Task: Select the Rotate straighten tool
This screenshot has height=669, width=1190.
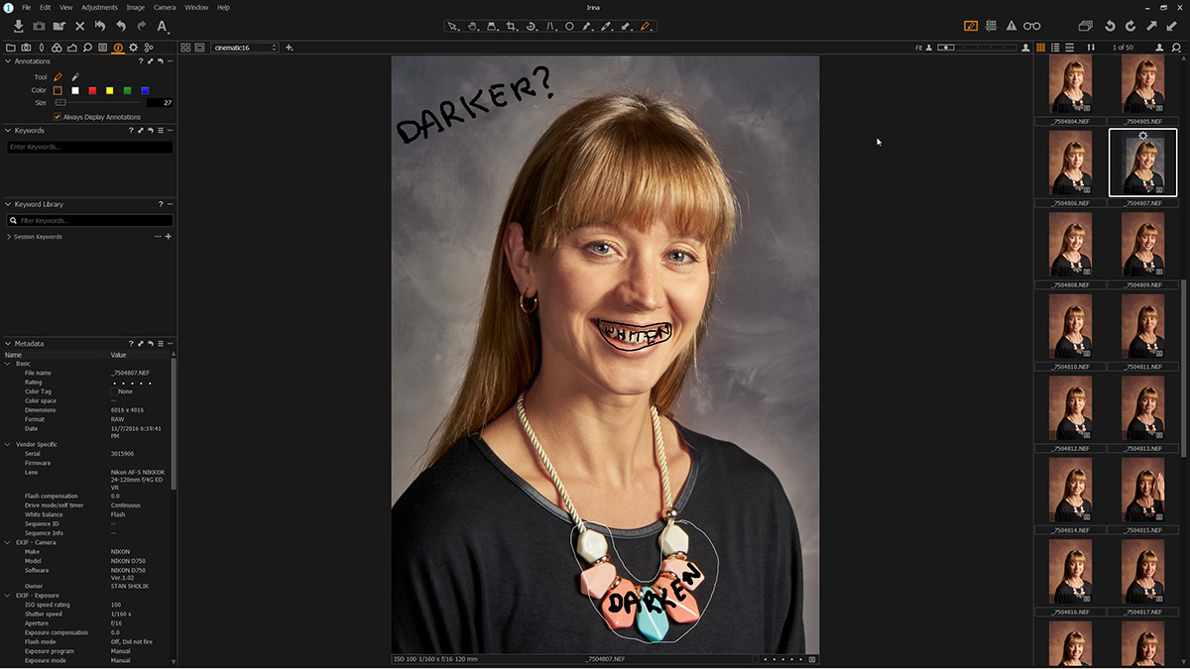Action: pyautogui.click(x=532, y=26)
